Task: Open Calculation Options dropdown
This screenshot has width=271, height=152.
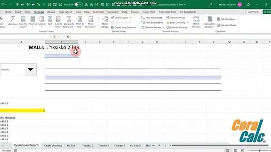Action: [x=210, y=22]
